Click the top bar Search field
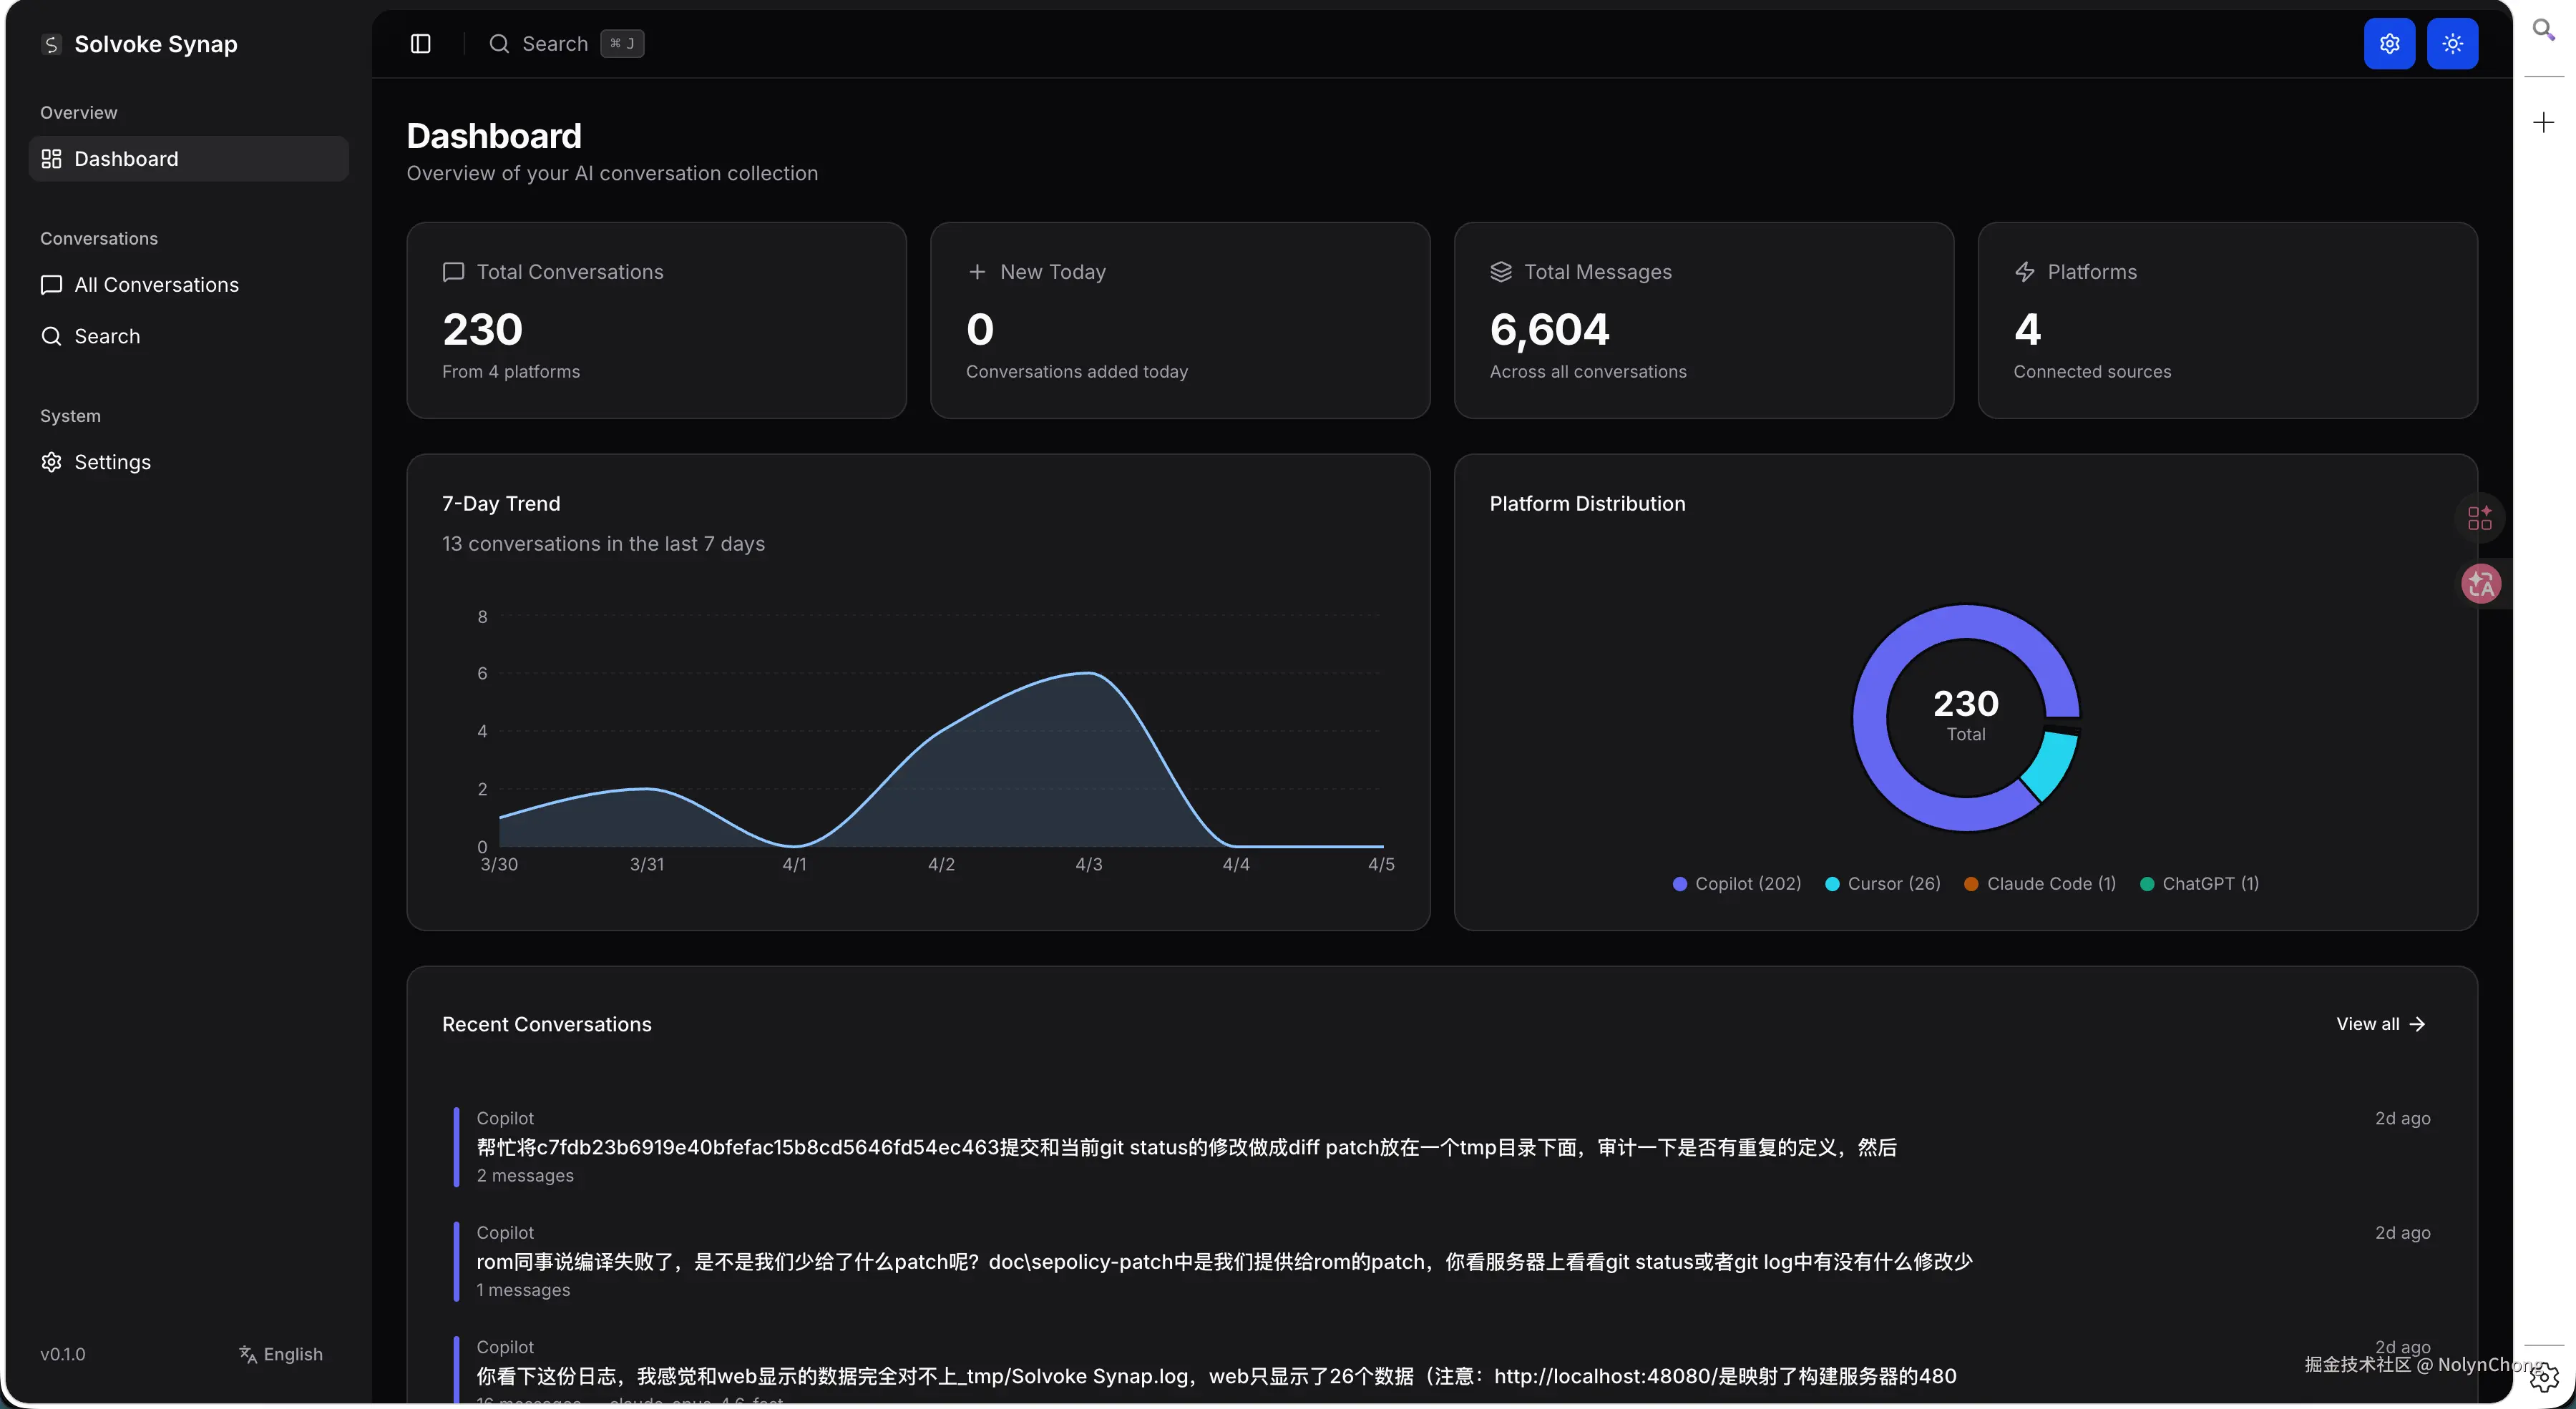Image resolution: width=2576 pixels, height=1409 pixels. pos(555,44)
